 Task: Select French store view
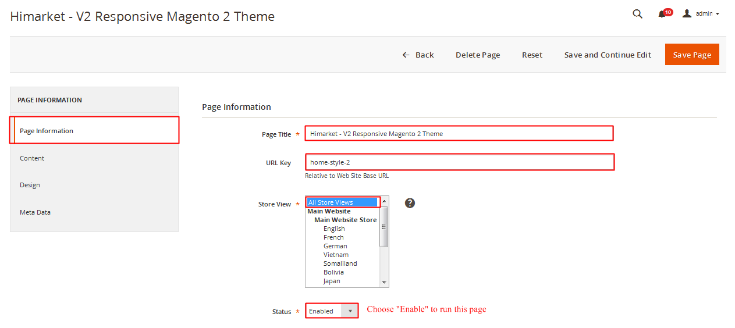(333, 237)
